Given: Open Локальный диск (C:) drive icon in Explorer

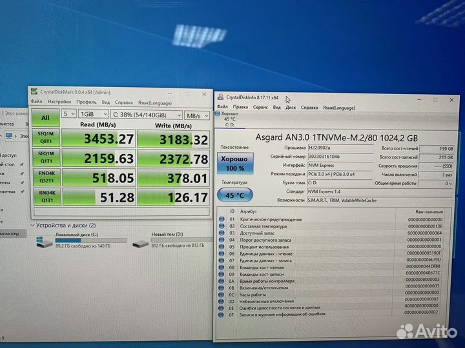Looking at the screenshot, I should point(44,242).
